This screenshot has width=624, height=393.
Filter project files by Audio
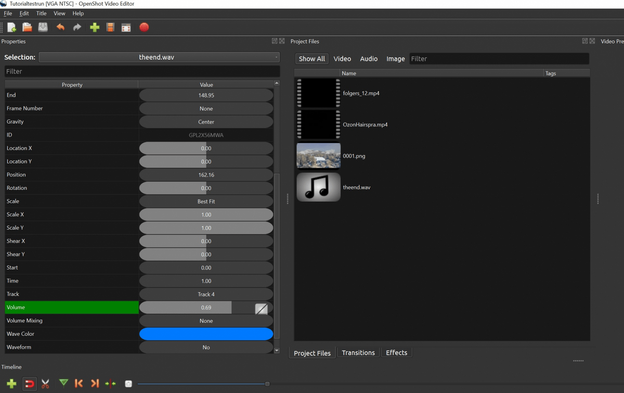point(369,58)
